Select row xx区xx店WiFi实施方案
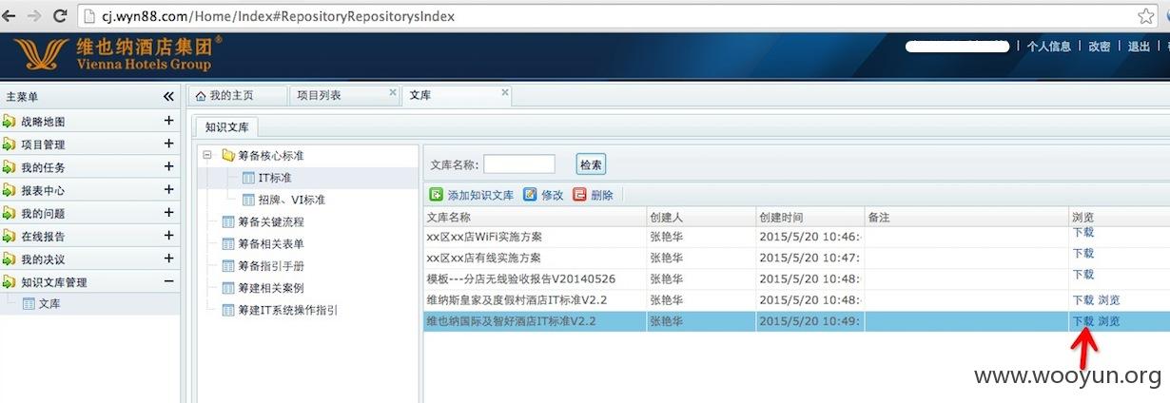This screenshot has width=1170, height=403. click(x=796, y=237)
